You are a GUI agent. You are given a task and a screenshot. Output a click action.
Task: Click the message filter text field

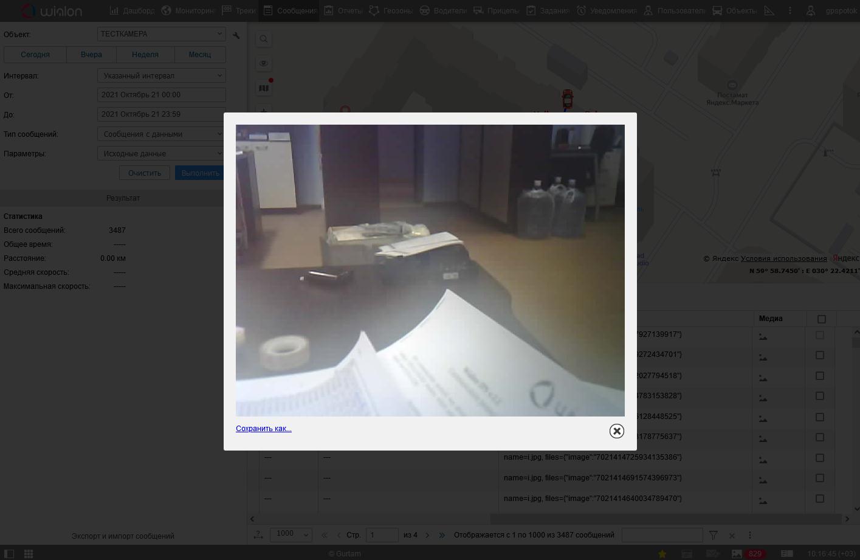click(662, 535)
